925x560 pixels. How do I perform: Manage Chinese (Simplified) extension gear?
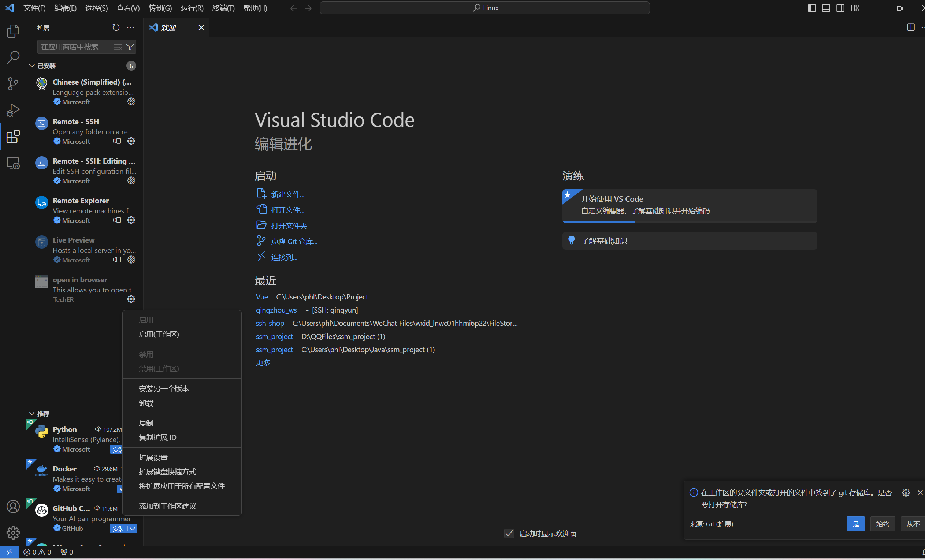[x=131, y=101]
